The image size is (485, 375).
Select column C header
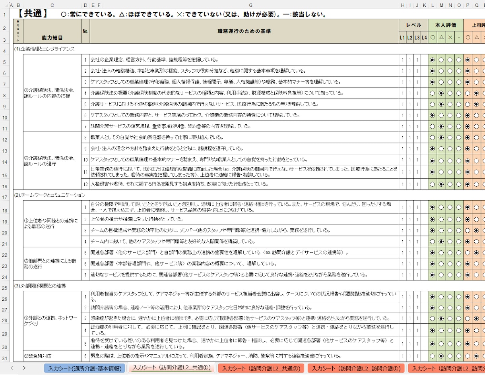tap(52, 5)
